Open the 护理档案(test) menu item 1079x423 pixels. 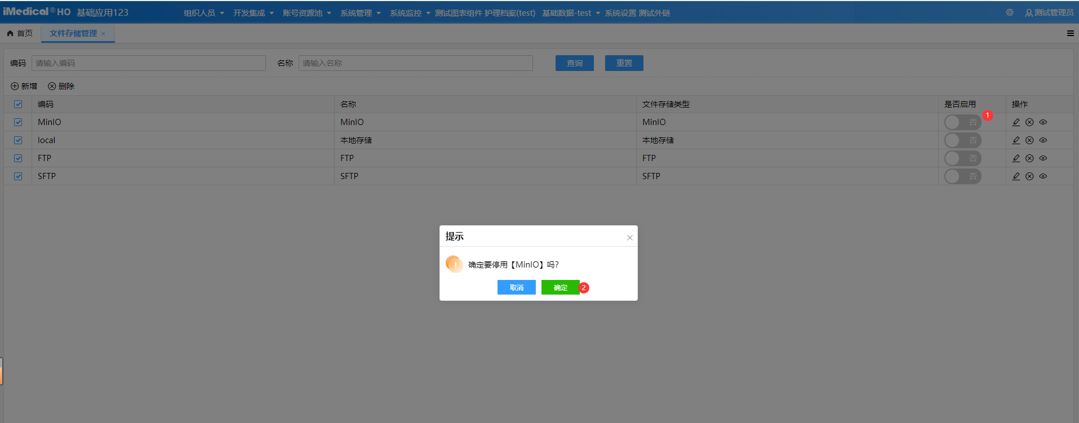510,13
